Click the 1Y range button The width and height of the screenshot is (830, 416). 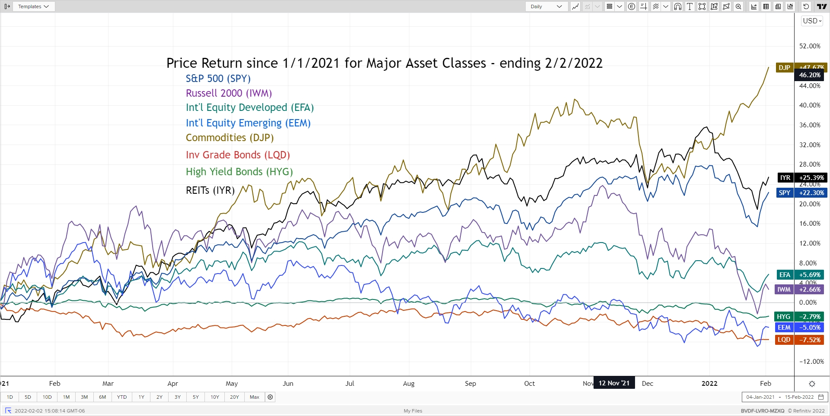click(141, 397)
